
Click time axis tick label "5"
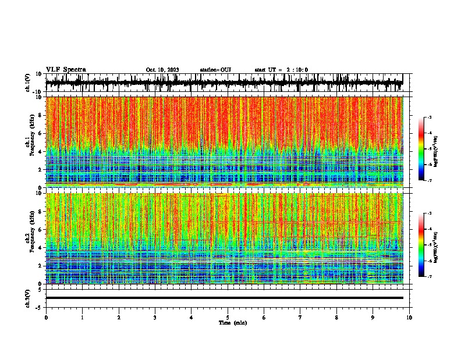tap(228, 318)
